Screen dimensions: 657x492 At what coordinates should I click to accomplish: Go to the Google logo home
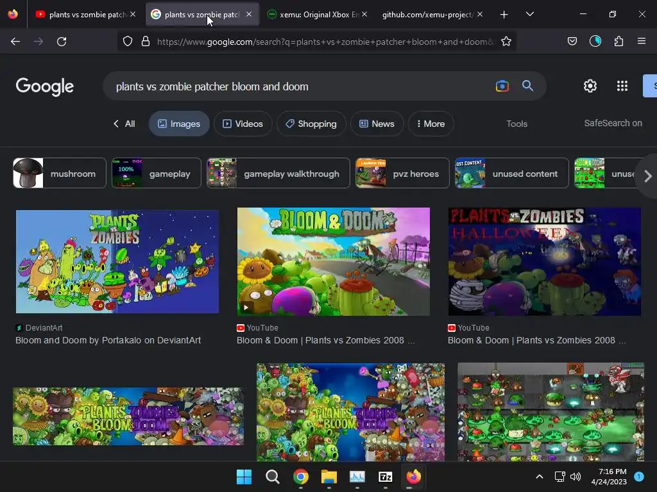45,86
